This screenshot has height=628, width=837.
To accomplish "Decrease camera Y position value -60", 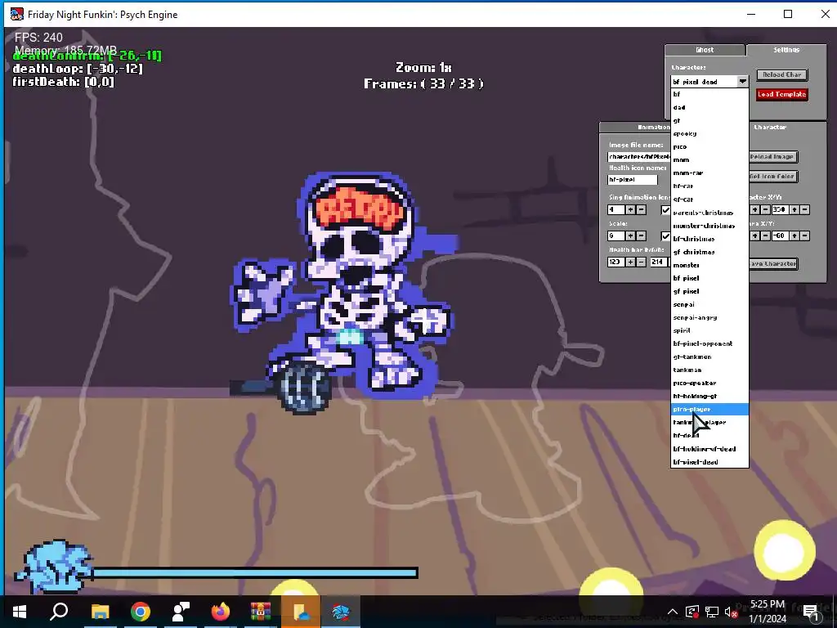I will pyautogui.click(x=805, y=235).
